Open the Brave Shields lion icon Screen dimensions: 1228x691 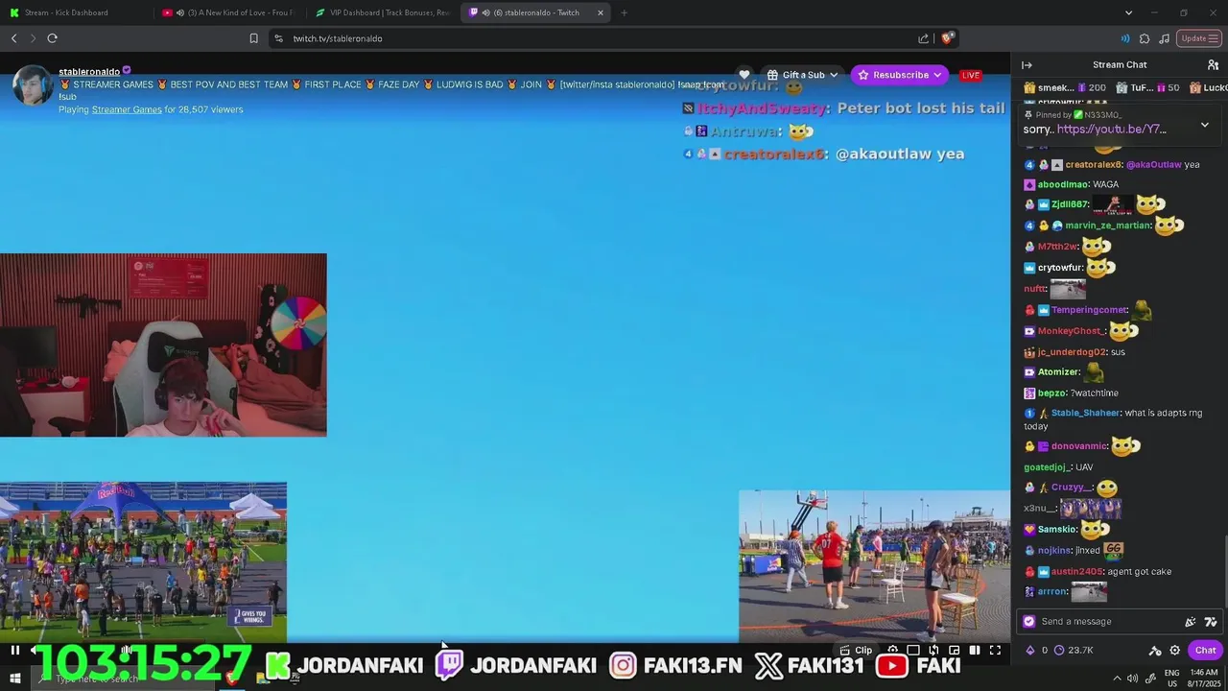point(947,38)
